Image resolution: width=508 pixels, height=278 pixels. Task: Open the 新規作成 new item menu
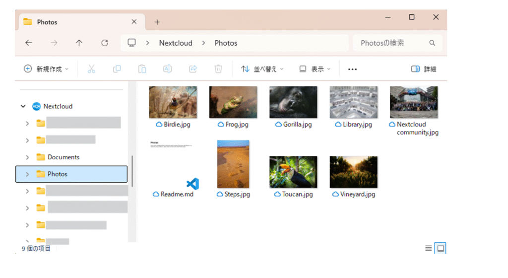[47, 69]
